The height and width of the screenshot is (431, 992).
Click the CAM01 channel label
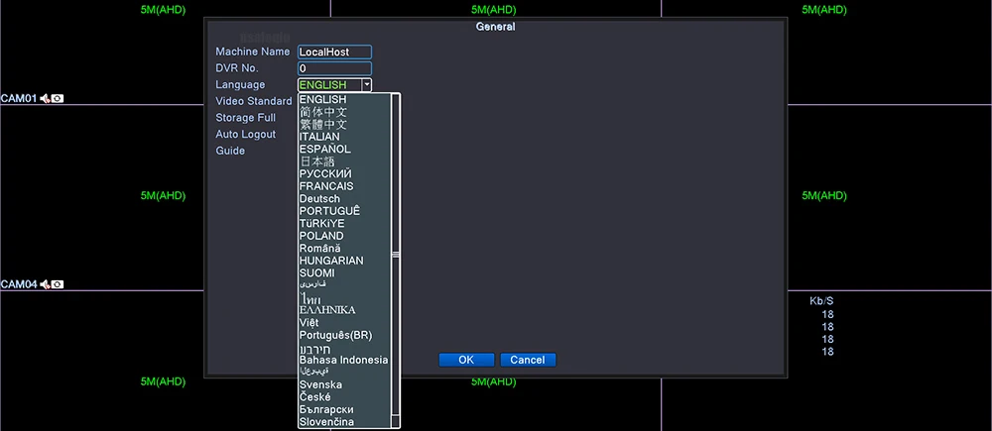19,99
